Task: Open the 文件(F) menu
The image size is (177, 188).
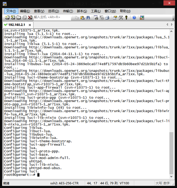Action: tap(11, 11)
